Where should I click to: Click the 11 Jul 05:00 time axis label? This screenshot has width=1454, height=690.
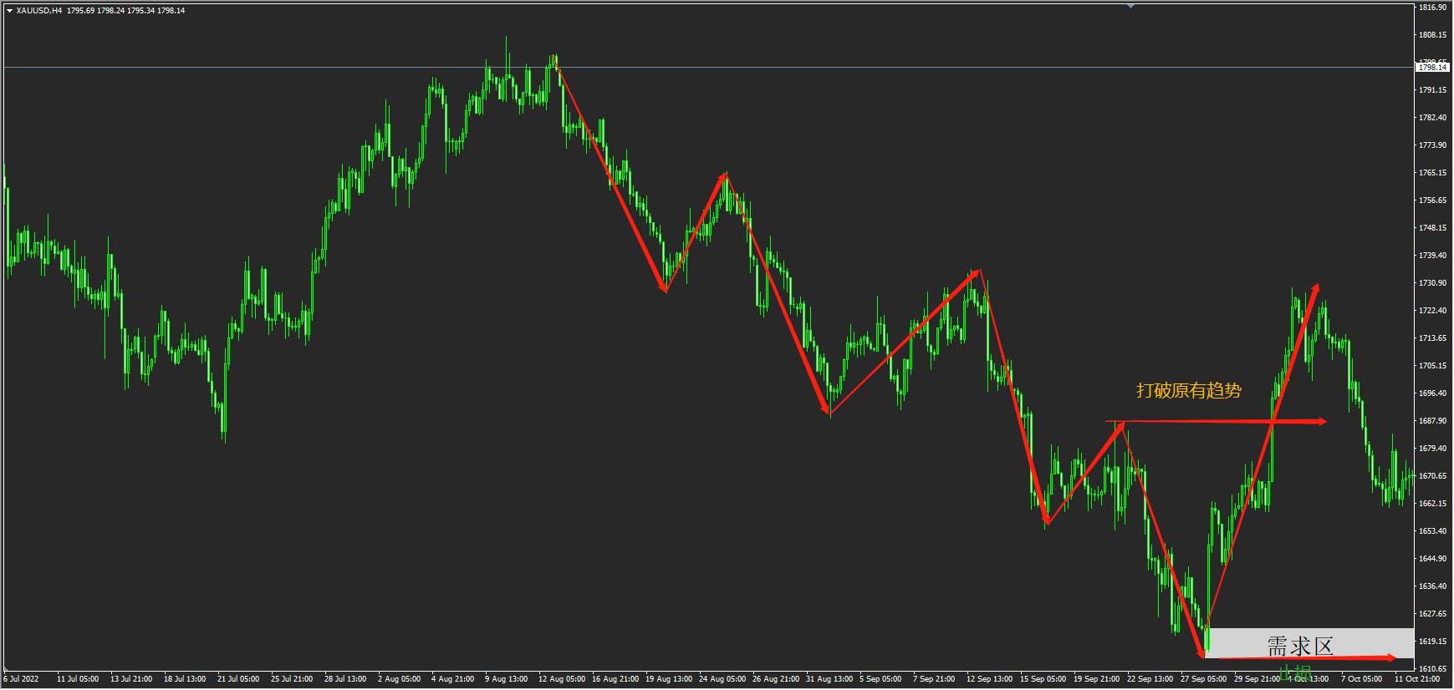coord(78,680)
